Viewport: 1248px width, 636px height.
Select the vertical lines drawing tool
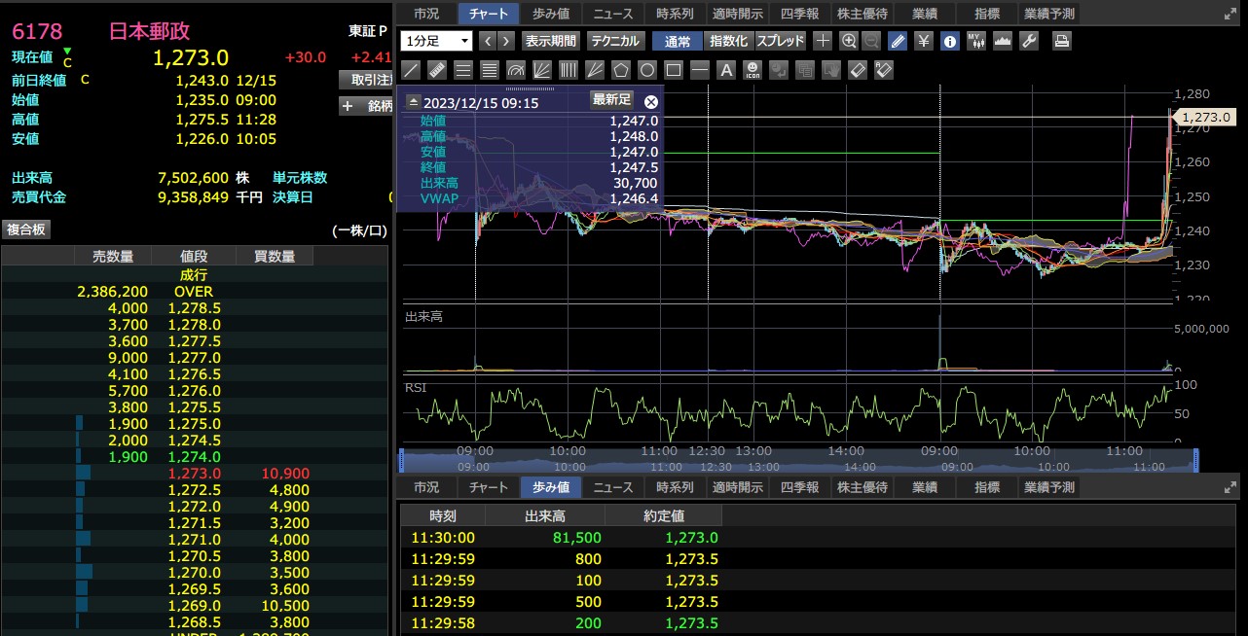point(569,70)
